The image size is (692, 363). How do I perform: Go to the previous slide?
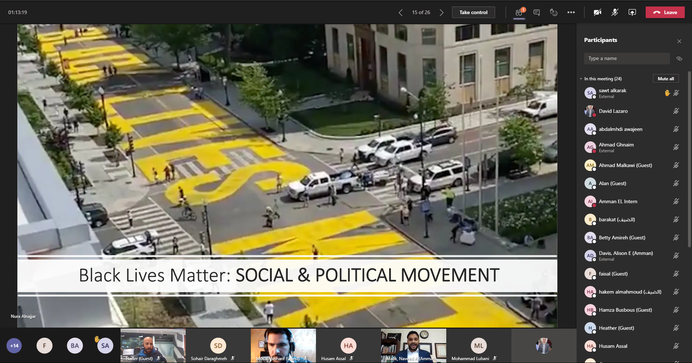click(400, 13)
